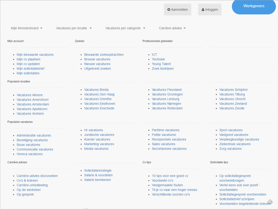Expand the Mijn Monsterboard dropdown
This screenshot has height=209, width=278.
tap(27, 28)
